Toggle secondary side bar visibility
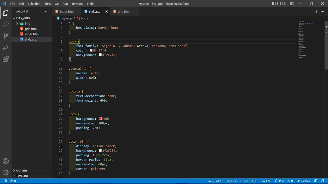Image resolution: width=328 pixels, height=184 pixels. (x=285, y=4)
